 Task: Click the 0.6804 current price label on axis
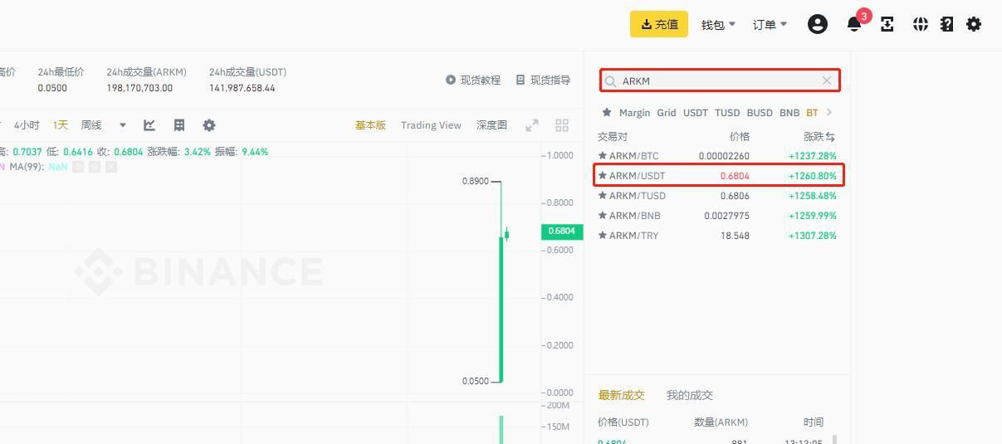click(x=562, y=232)
